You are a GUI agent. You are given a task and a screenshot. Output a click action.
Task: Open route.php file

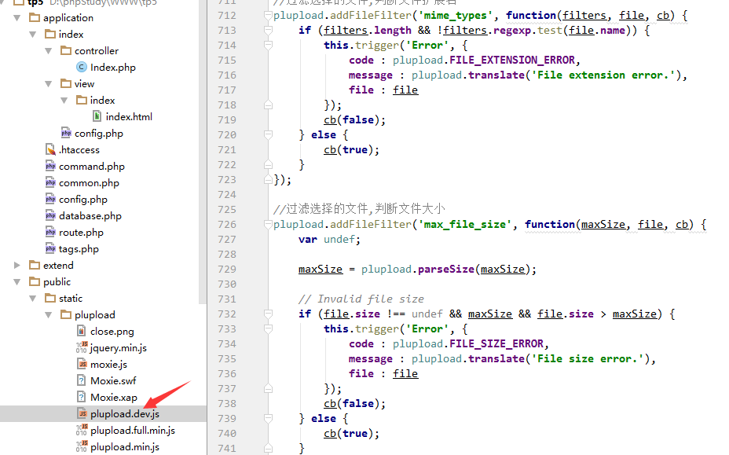click(81, 233)
